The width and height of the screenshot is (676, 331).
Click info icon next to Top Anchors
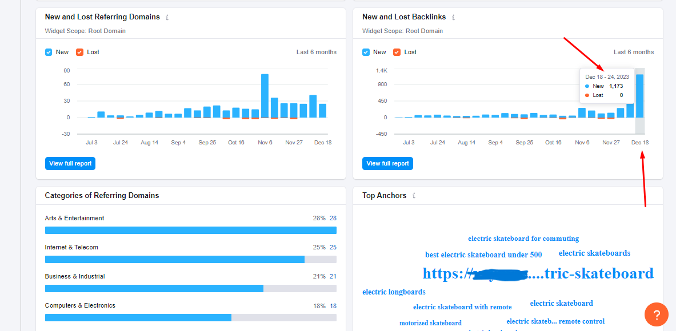[x=414, y=196]
